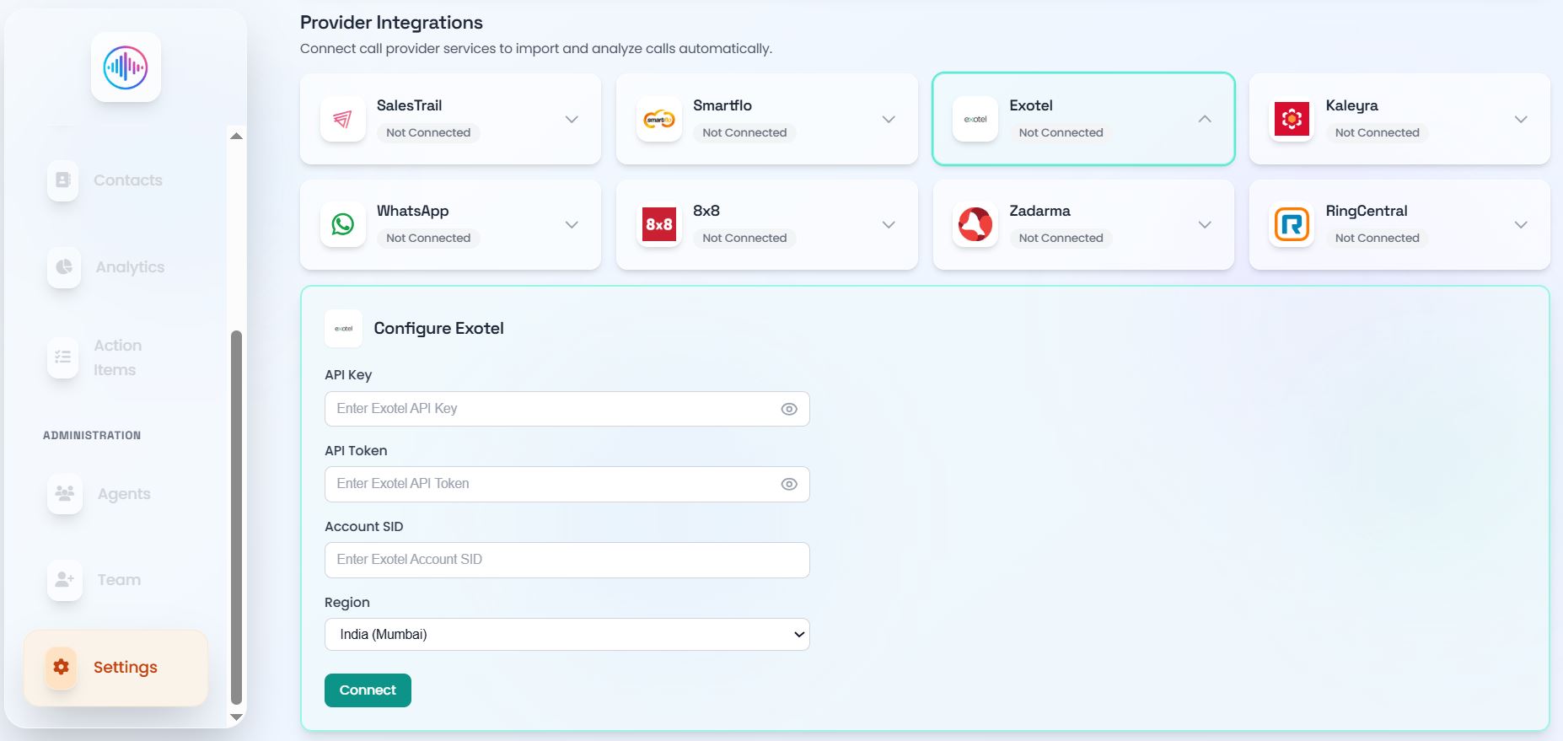Click the Provider Integrations heading
The width and height of the screenshot is (1563, 741).
pyautogui.click(x=391, y=23)
